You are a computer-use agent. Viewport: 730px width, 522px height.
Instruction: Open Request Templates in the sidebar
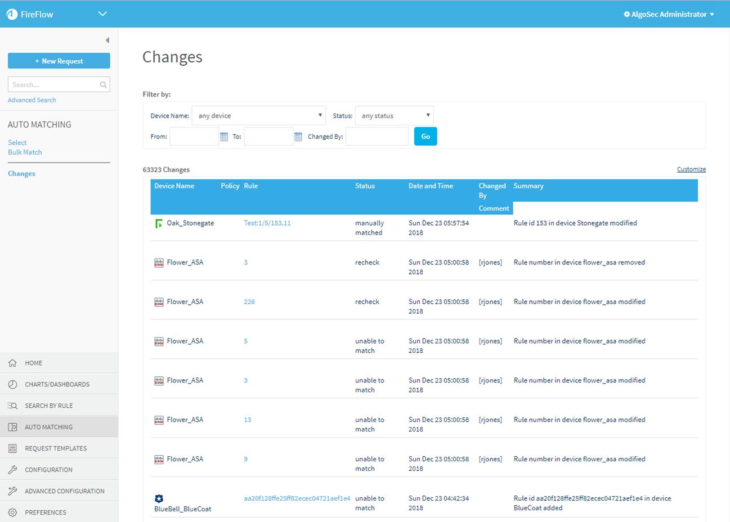[x=56, y=448]
